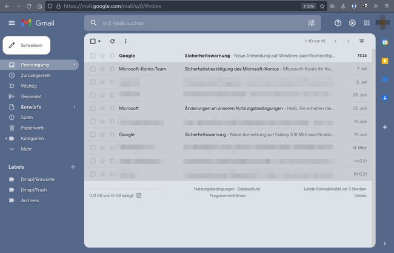Go to the browser home page
Screen dimensions: 394x253
click(39, 6)
